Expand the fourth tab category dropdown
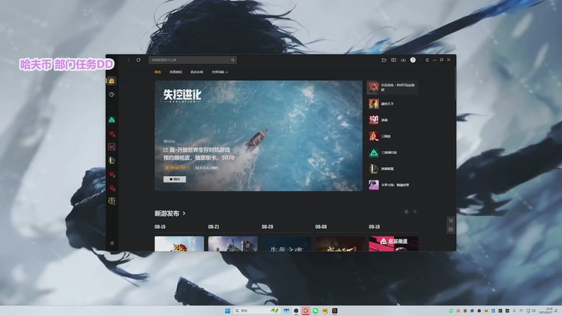 point(220,72)
